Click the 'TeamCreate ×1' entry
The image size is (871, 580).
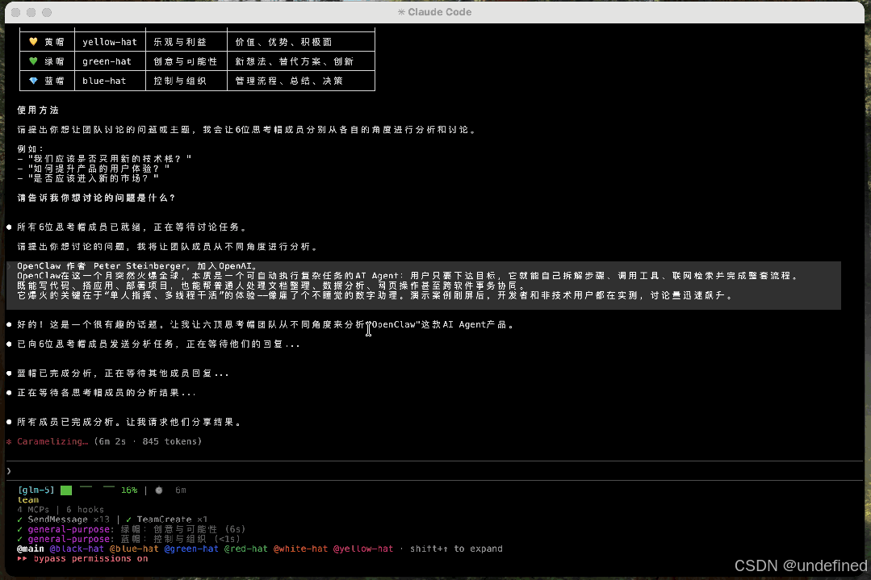[x=172, y=519]
